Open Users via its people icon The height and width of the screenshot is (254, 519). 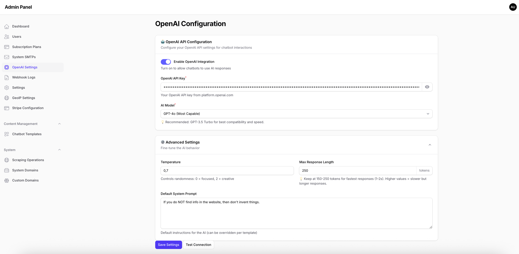[x=7, y=37]
